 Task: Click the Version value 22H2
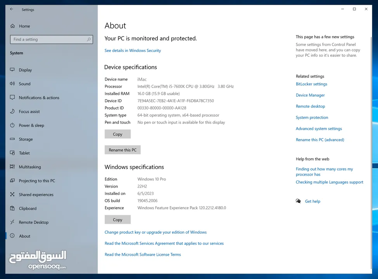tap(142, 186)
